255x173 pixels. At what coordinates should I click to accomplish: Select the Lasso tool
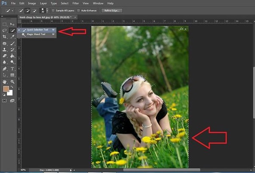tap(5, 30)
